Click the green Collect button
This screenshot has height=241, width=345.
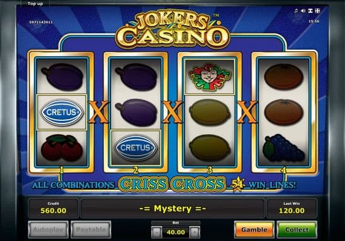coord(297,230)
